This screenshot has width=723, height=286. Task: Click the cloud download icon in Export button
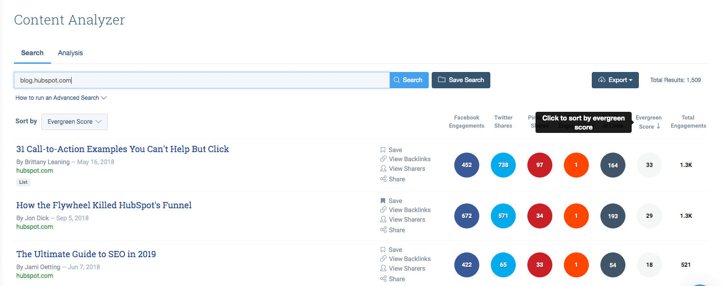[x=602, y=80]
